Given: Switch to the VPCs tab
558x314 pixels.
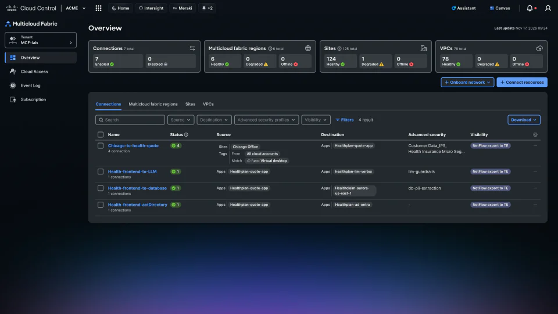Looking at the screenshot, I should click(x=208, y=104).
